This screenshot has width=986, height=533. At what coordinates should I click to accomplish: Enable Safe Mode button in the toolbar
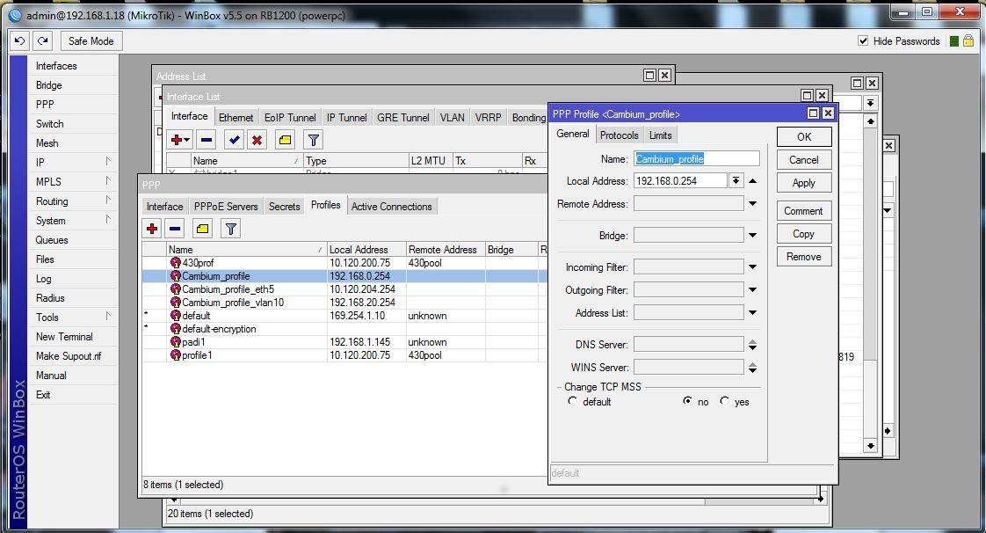pos(91,41)
